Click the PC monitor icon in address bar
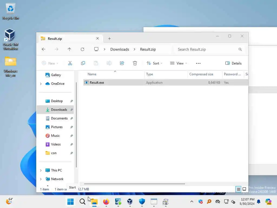The width and height of the screenshot is (277, 208). tap(96, 49)
